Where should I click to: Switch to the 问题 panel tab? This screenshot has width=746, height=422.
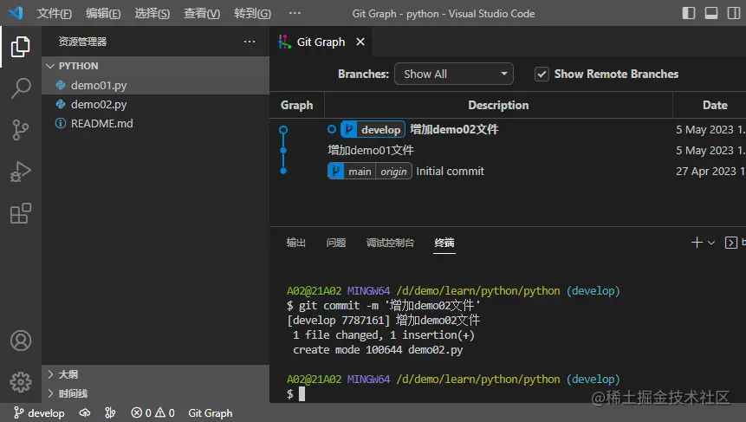coord(336,243)
